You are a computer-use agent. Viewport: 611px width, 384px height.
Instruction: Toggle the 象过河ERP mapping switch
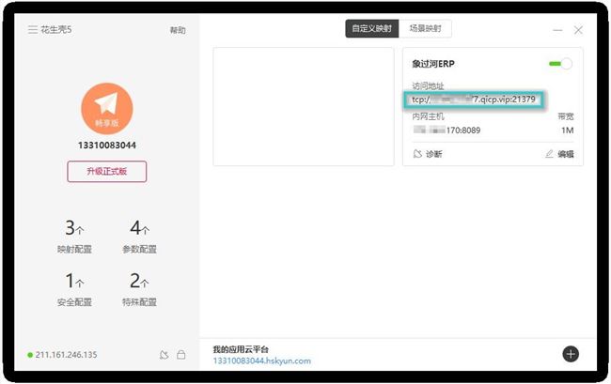pos(560,64)
